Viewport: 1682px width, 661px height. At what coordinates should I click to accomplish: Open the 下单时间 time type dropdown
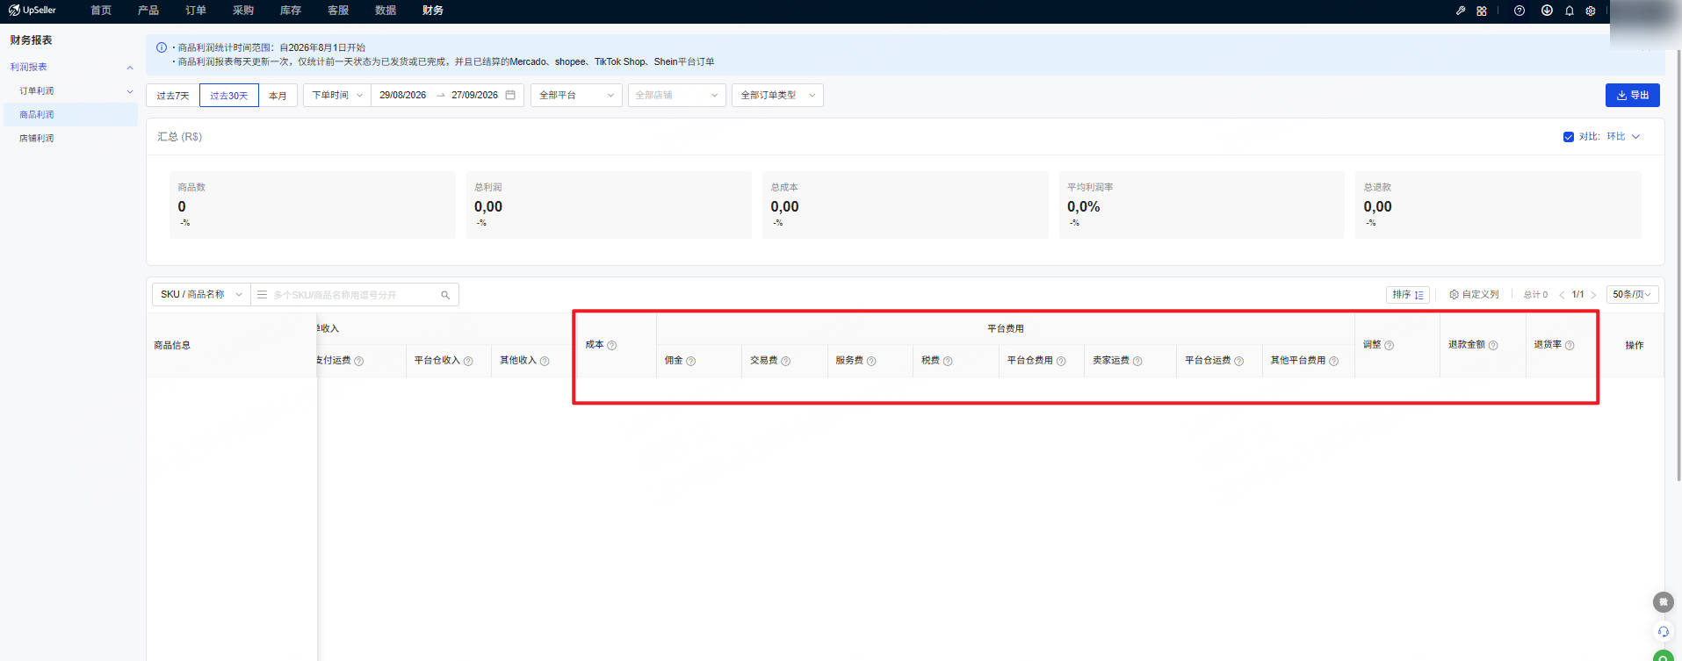(337, 95)
